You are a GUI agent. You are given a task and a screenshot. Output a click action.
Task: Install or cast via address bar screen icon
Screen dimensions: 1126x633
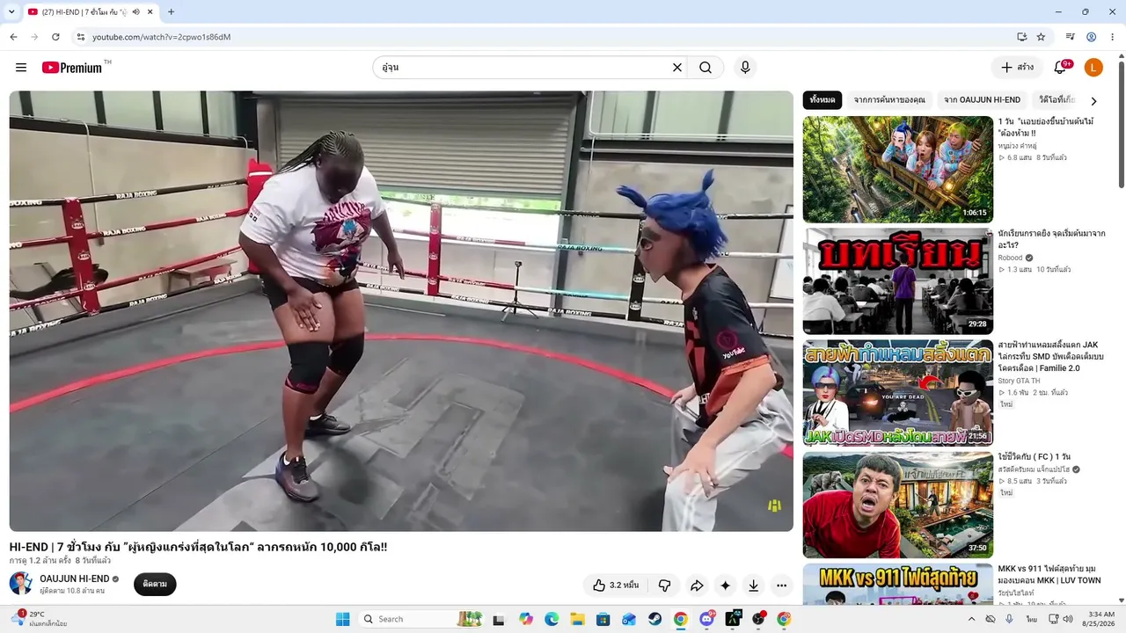[x=1021, y=37]
